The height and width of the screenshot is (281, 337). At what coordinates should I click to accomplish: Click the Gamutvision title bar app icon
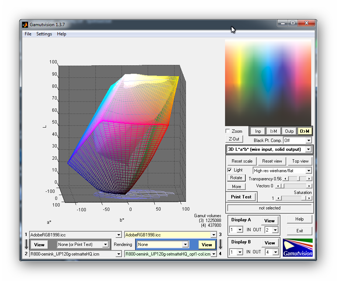pyautogui.click(x=25, y=25)
